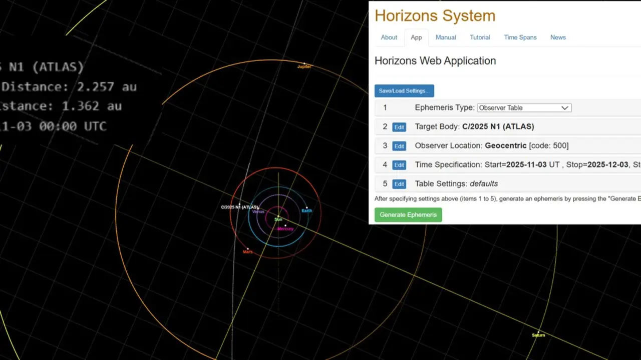Select the App tab
This screenshot has height=360, width=641.
416,37
